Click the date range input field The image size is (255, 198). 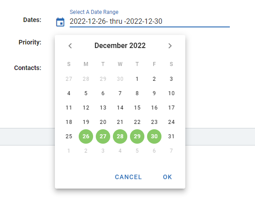150,22
